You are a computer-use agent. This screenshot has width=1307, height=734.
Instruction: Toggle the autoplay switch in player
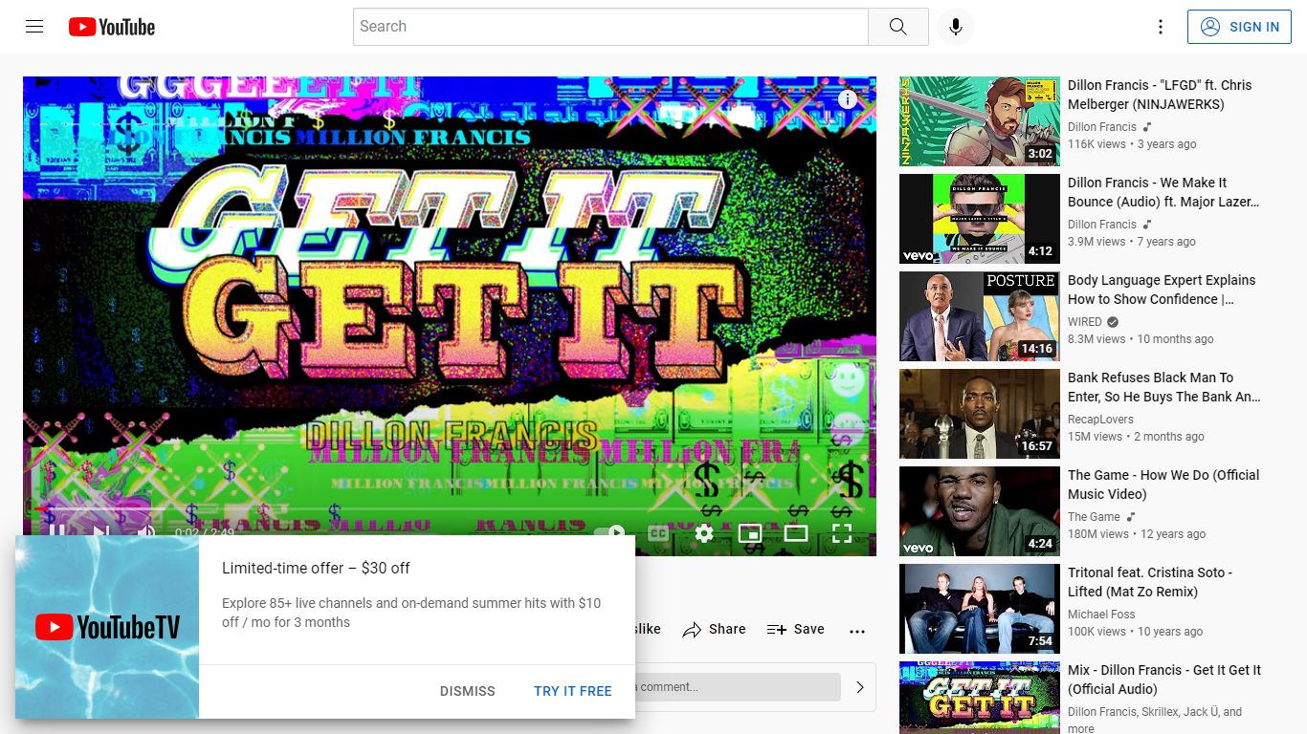pyautogui.click(x=610, y=532)
